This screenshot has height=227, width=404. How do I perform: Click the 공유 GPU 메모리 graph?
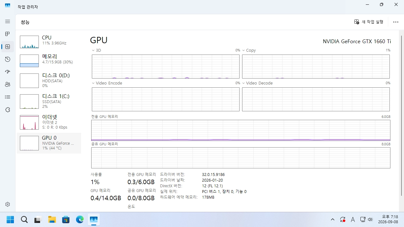click(241, 158)
